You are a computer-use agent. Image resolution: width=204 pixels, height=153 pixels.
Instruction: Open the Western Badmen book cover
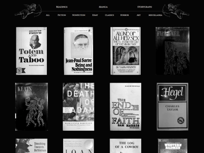pos(173,146)
